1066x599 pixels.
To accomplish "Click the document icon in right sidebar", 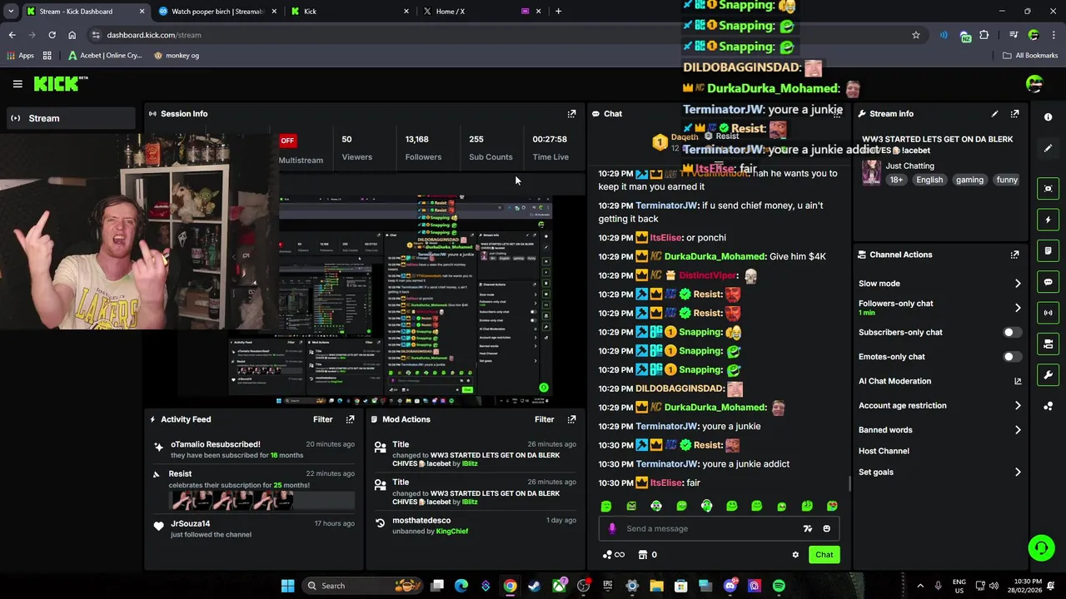I will [1048, 250].
